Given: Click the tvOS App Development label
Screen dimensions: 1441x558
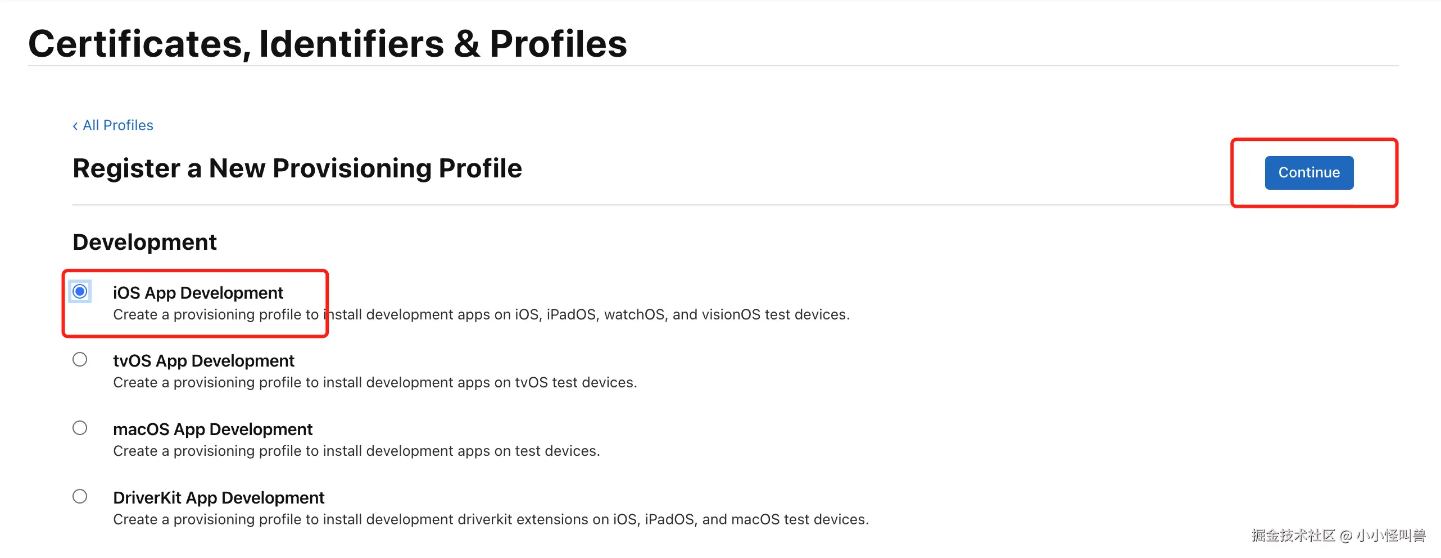Looking at the screenshot, I should point(203,360).
